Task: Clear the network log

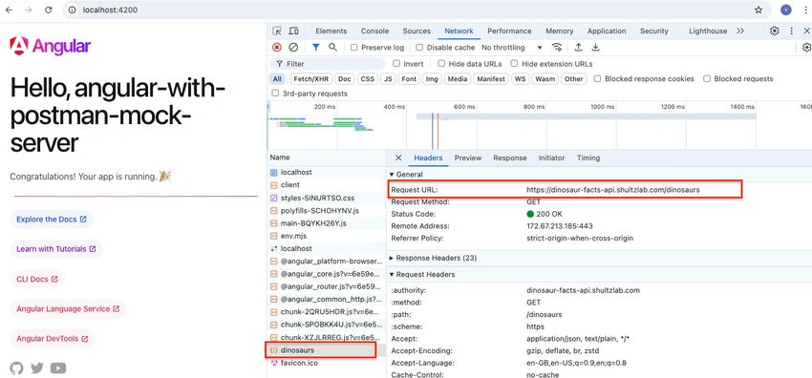Action: coord(293,48)
